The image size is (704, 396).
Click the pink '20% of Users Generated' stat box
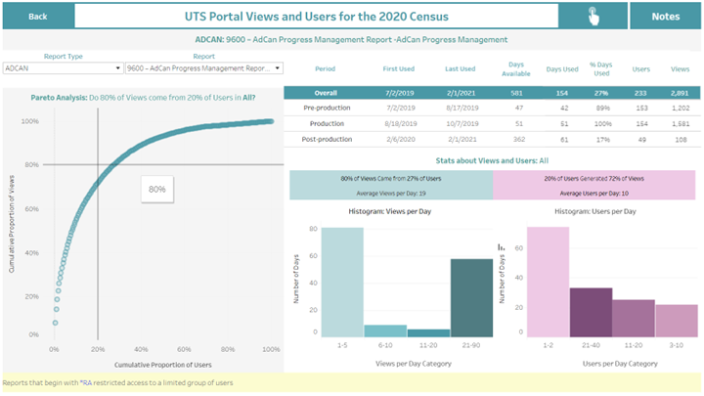click(595, 184)
